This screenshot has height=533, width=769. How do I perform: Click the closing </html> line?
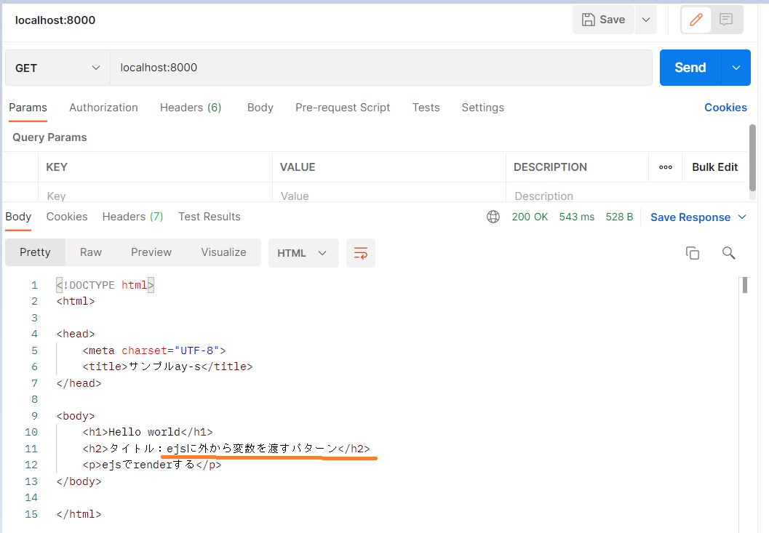click(79, 514)
